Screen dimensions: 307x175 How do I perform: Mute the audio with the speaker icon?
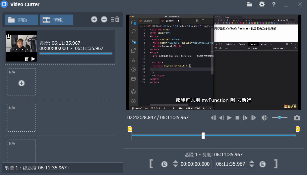[264, 118]
